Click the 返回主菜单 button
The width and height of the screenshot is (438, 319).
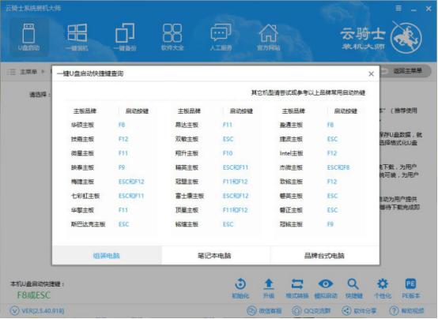coord(405,71)
